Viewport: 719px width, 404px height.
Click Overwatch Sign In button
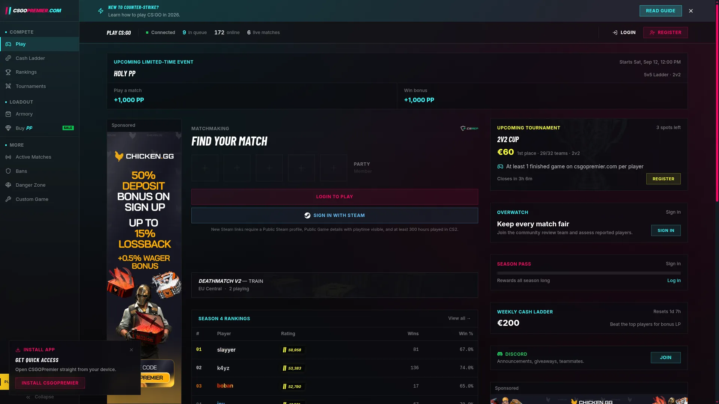point(666,230)
